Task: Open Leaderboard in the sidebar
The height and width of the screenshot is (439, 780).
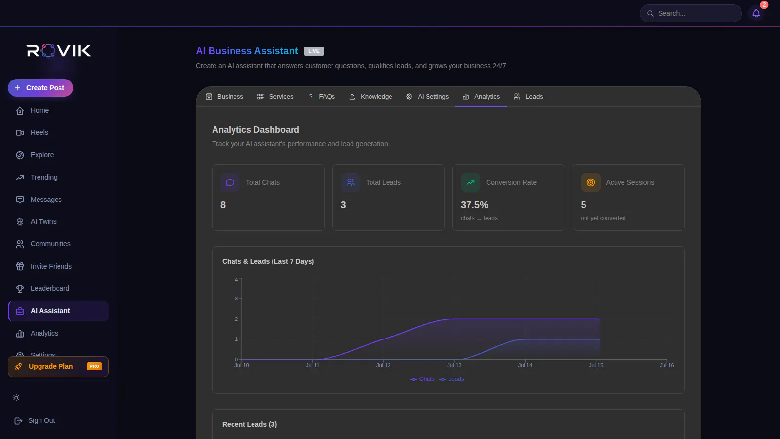Action: click(58, 289)
